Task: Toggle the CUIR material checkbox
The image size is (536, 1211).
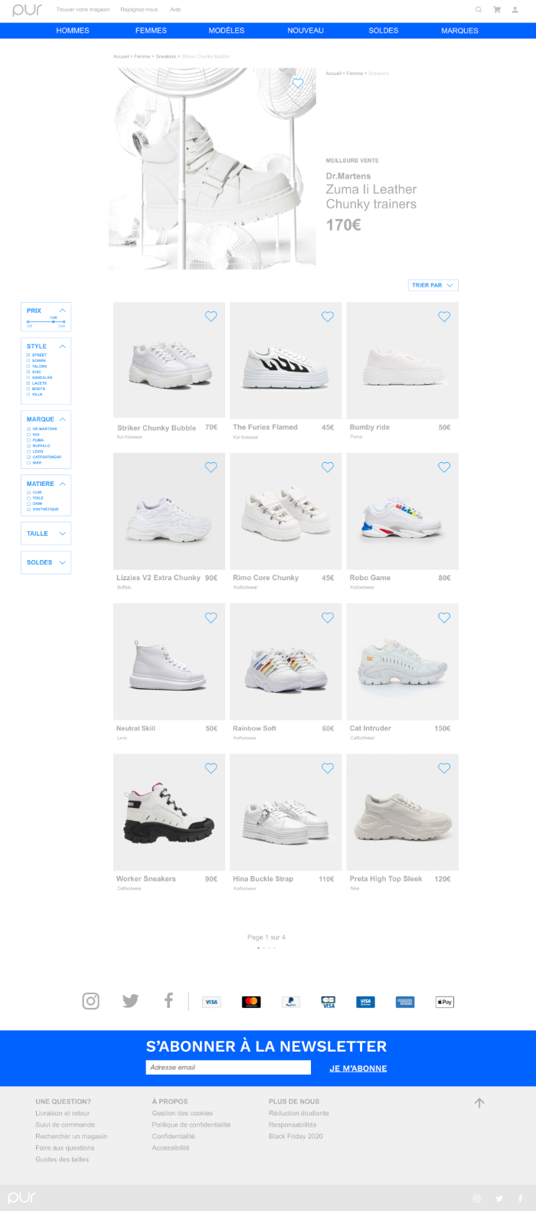Action: 28,492
